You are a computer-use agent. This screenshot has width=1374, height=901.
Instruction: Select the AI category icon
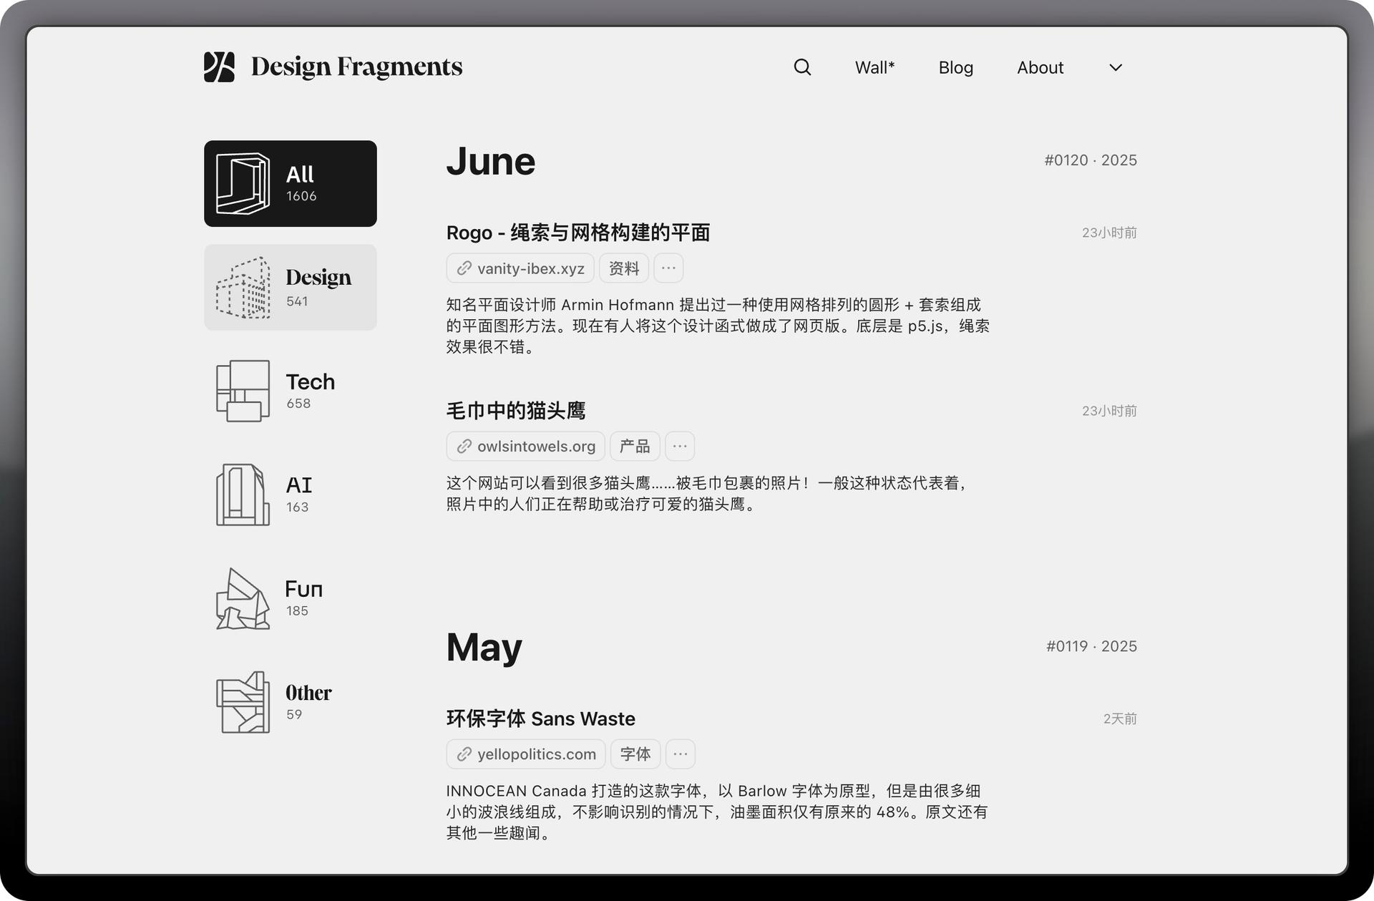(243, 495)
